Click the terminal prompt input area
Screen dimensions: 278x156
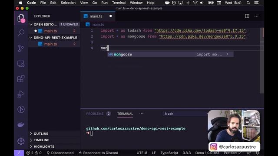tap(92, 133)
